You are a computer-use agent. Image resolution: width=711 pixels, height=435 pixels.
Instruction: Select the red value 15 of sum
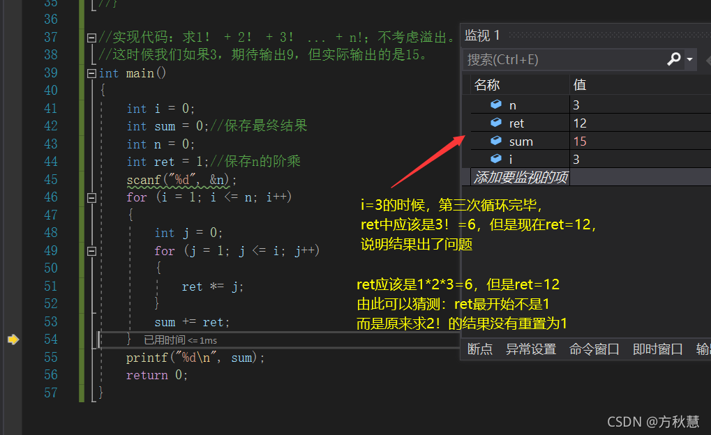pyautogui.click(x=580, y=142)
